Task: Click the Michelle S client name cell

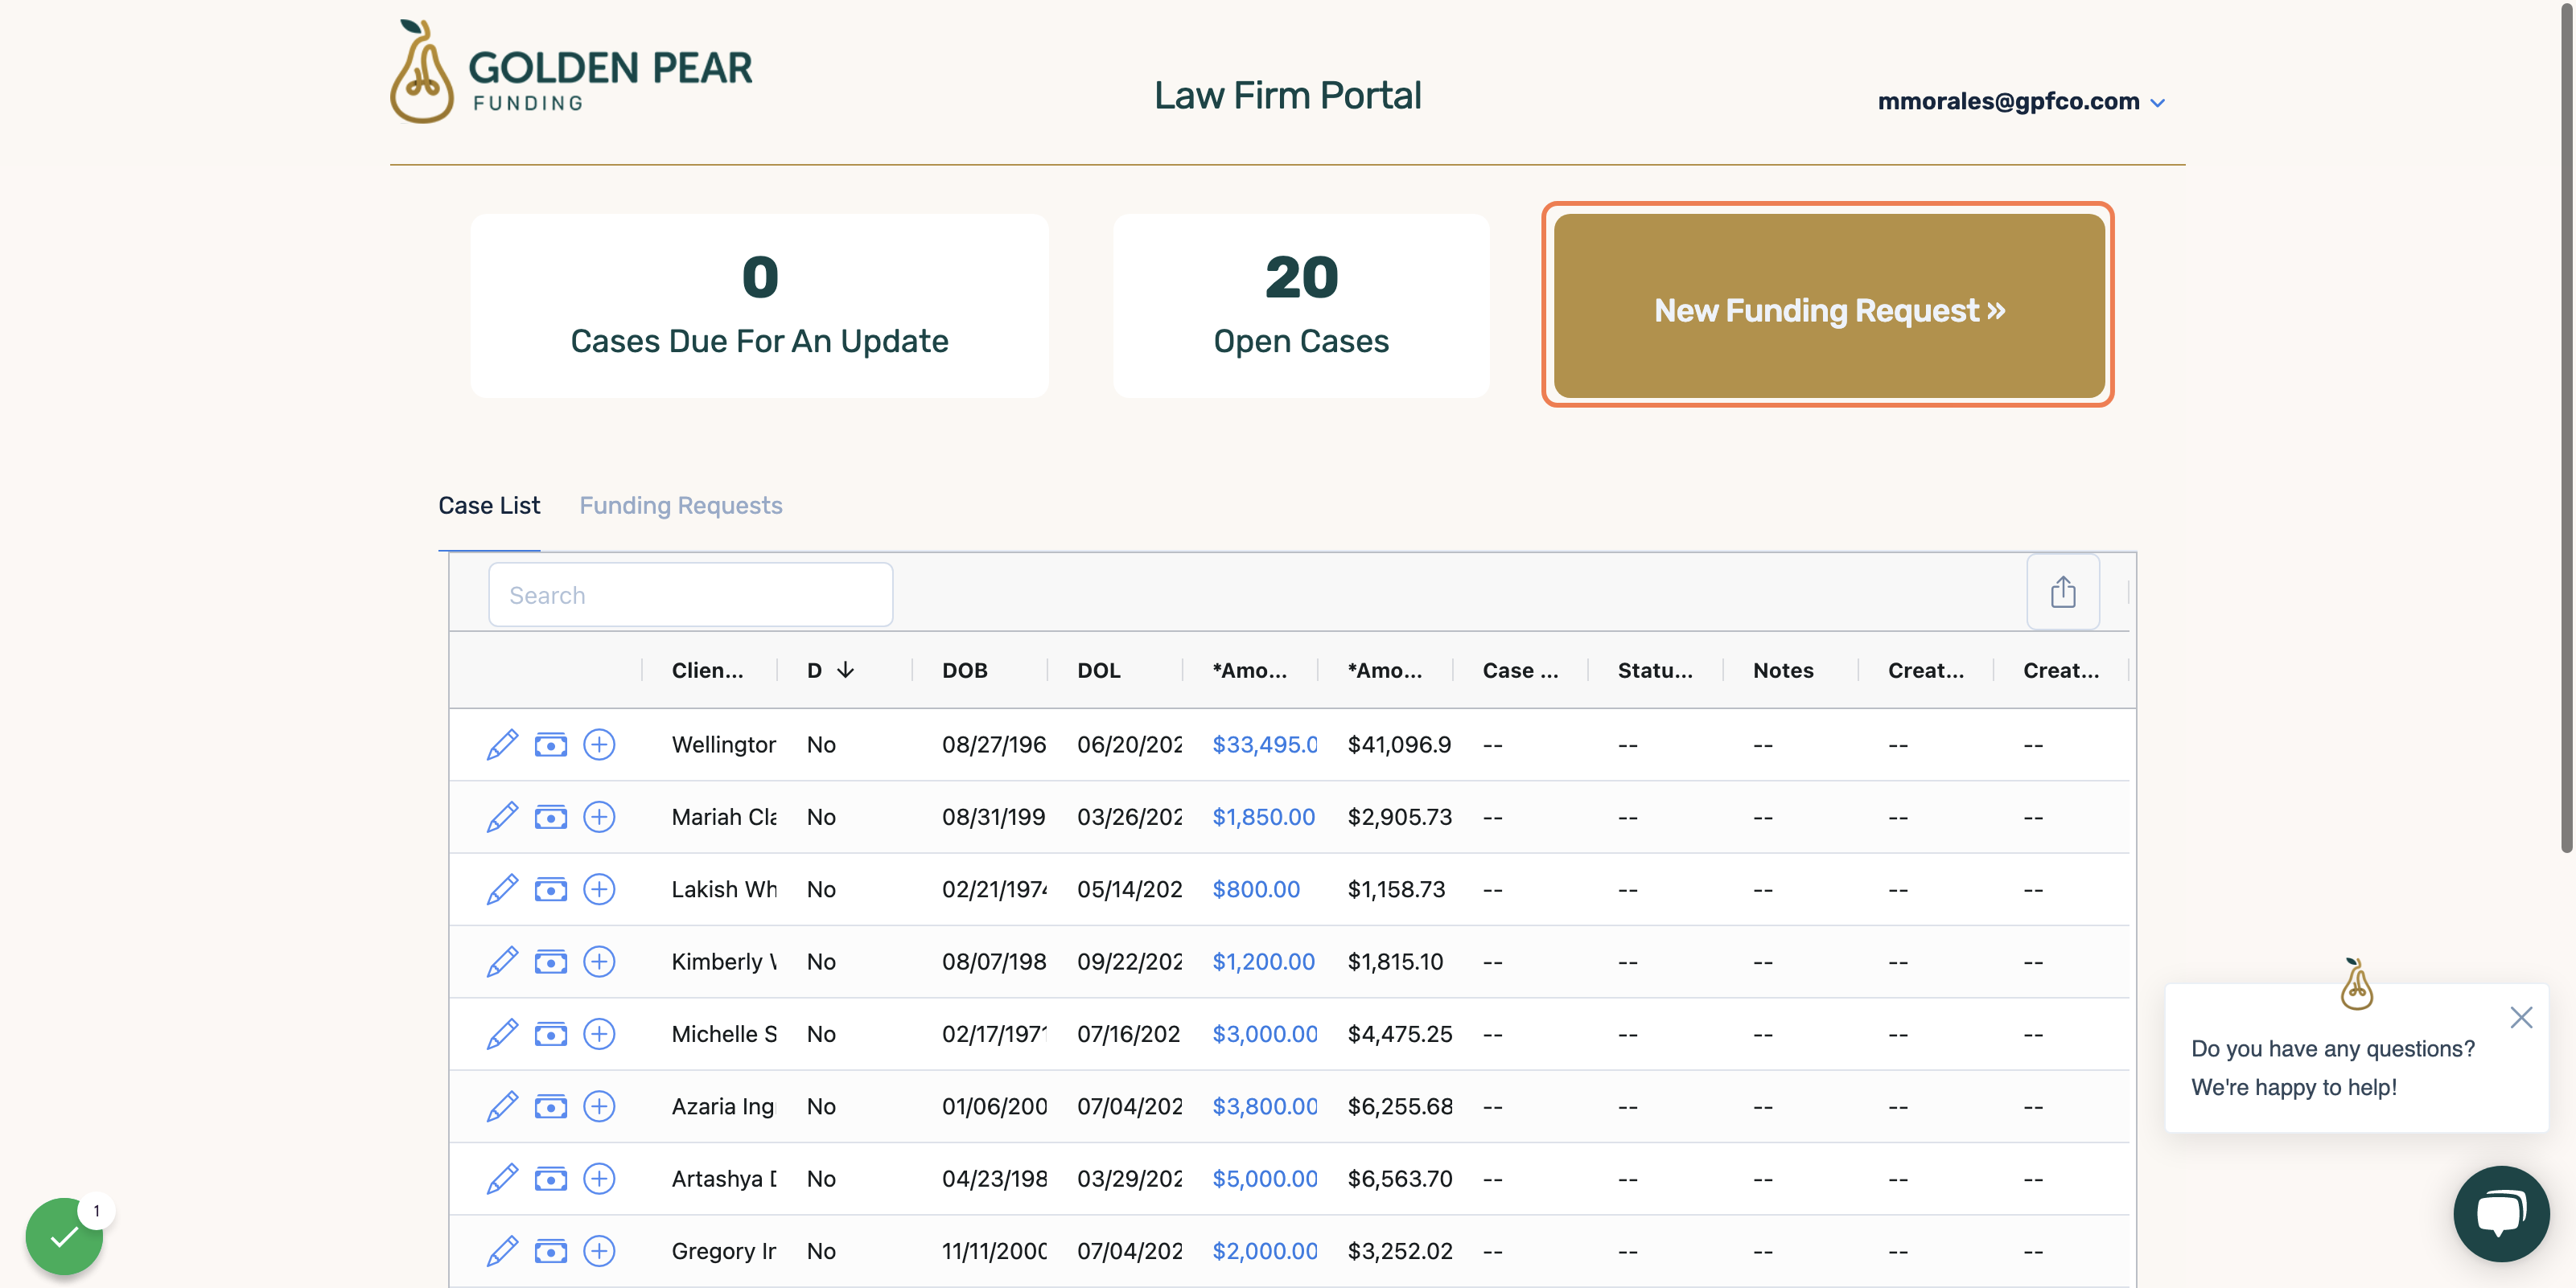Action: (724, 1034)
